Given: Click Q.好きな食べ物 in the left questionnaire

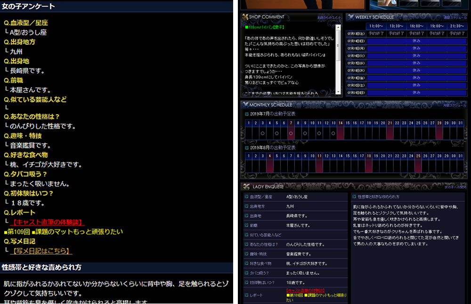Looking at the screenshot, I should pos(25,155).
